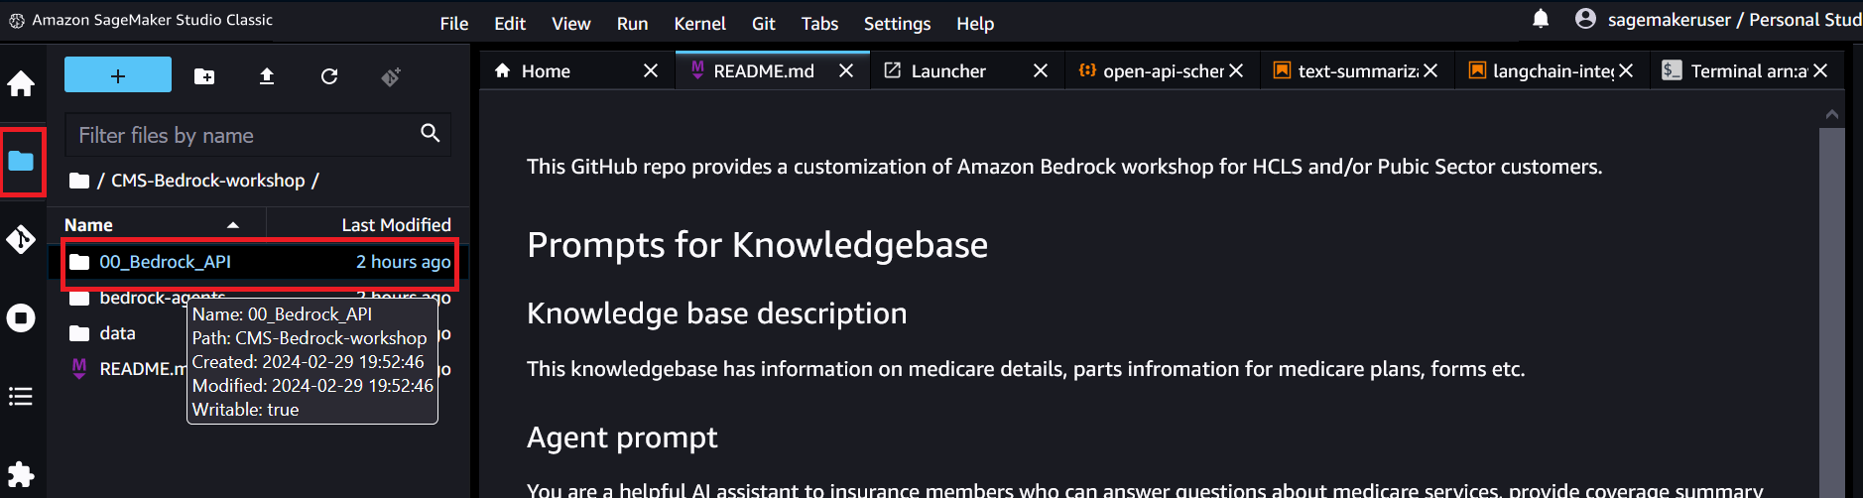Open the Kernel menu
Screen dimensions: 1863x498
click(x=699, y=24)
